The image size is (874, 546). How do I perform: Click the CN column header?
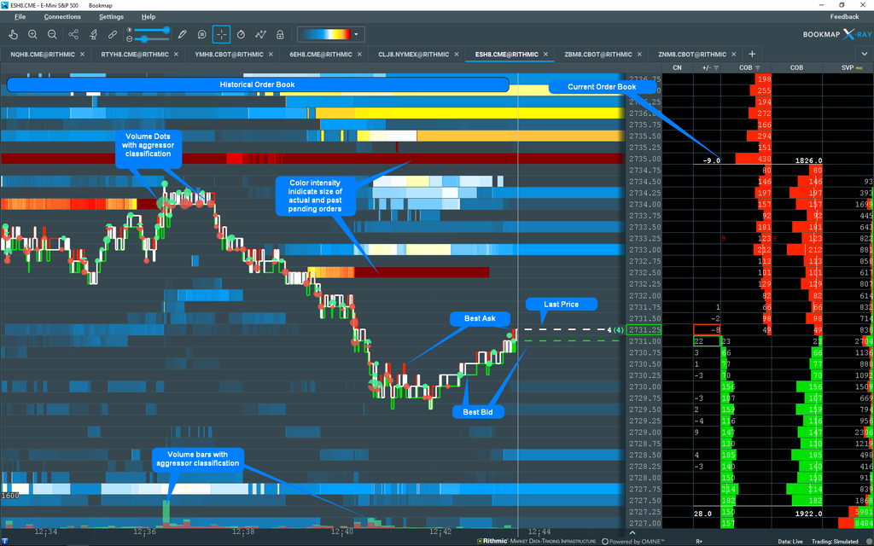677,67
